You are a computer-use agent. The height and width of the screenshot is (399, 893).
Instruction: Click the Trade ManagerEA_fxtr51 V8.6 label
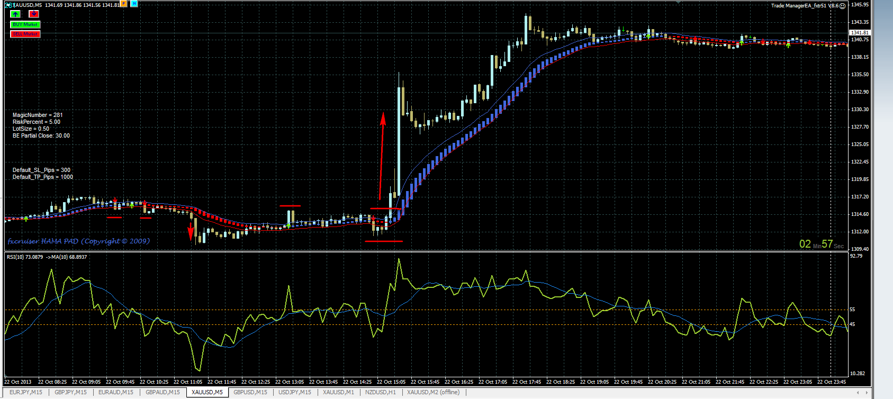[805, 6]
